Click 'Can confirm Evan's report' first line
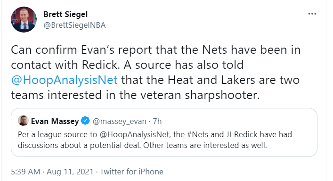The width and height of the screenshot is (333, 181). click(x=156, y=50)
